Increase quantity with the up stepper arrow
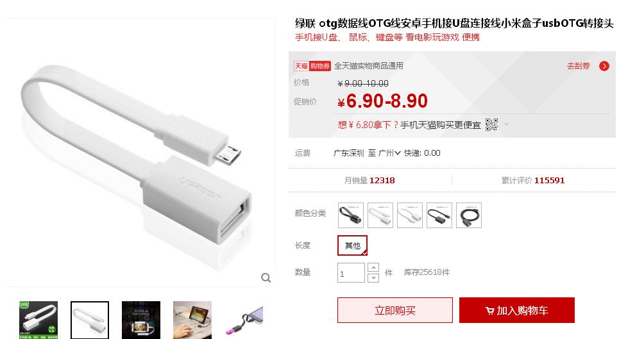This screenshot has width=619, height=339. (x=373, y=268)
